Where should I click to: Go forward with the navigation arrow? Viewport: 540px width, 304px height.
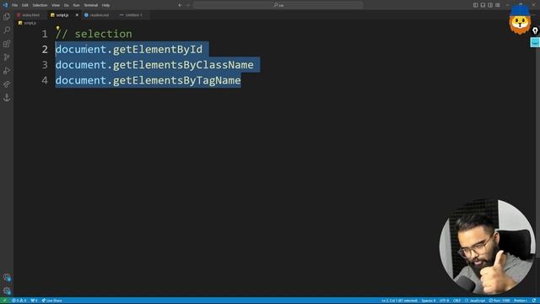(x=188, y=5)
